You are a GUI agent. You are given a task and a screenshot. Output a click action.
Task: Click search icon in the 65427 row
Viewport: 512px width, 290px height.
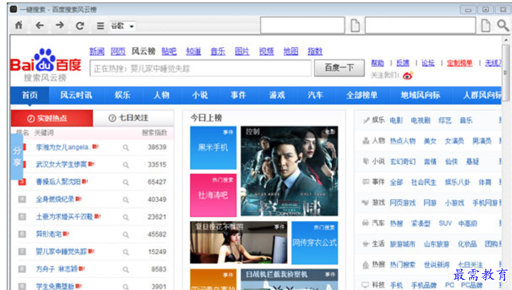(126, 182)
